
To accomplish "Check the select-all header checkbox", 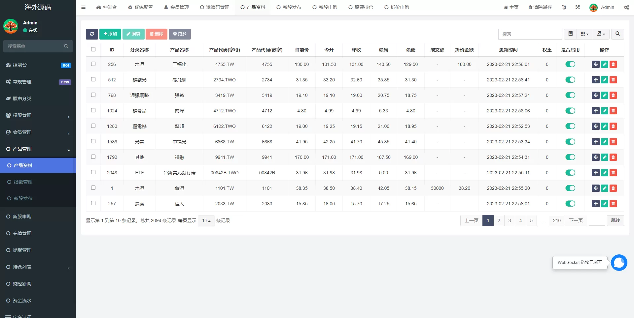I will coord(93,49).
